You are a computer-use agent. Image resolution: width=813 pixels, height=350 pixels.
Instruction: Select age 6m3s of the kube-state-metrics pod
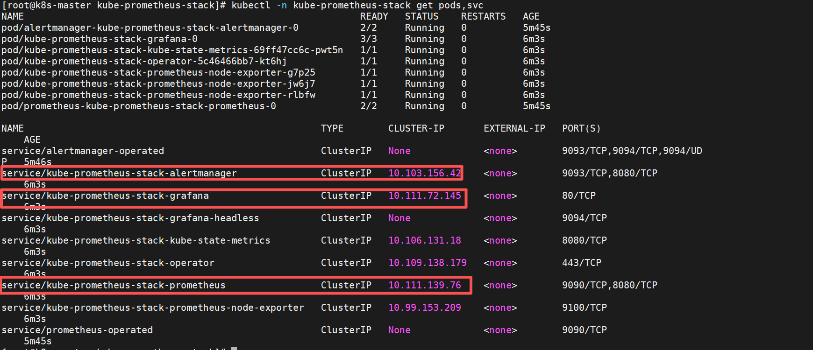pos(534,50)
